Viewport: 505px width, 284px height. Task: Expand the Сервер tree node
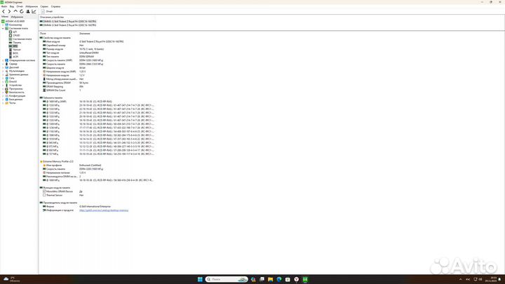click(3, 64)
